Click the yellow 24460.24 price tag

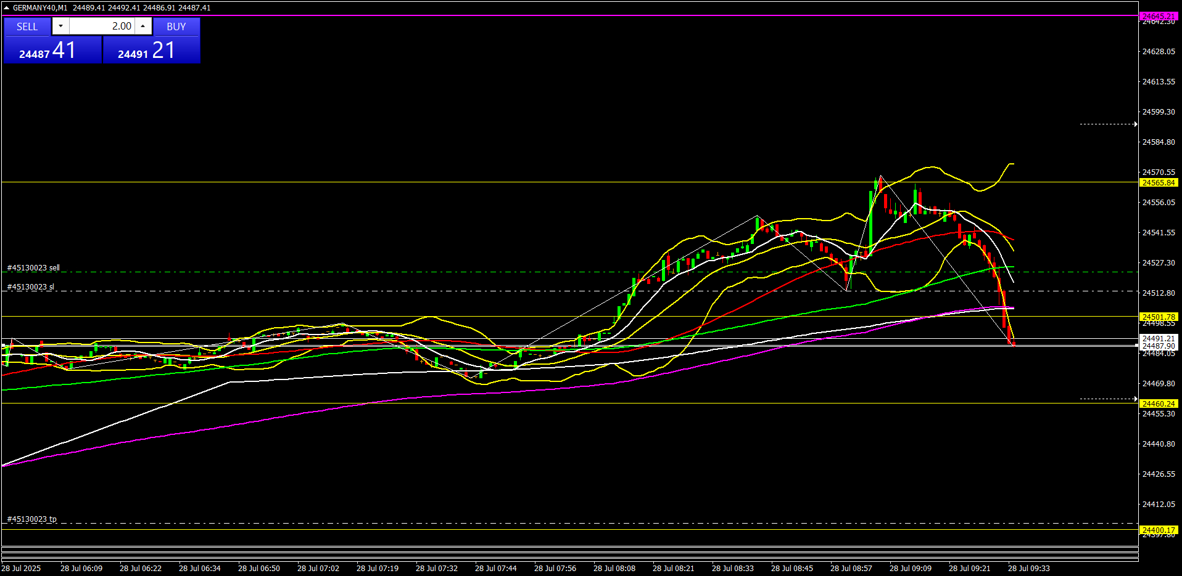pos(1159,404)
